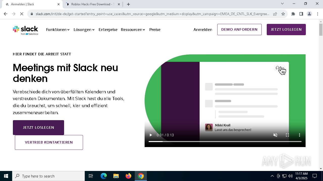Image resolution: width=323 pixels, height=181 pixels.
Task: Open the Enterprise page
Action: point(108,30)
